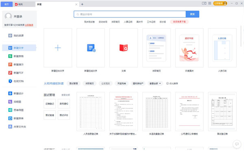Click the vertical scrollbar on the right
Image resolution: width=244 pixels, height=151 pixels.
[241, 36]
